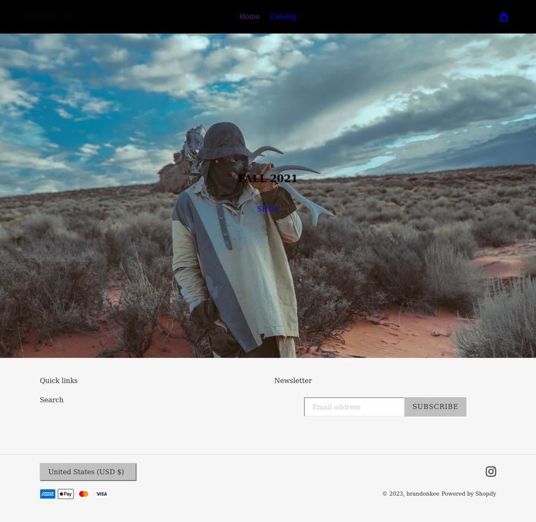Click the Mastercard payment icon
The height and width of the screenshot is (522, 536).
83,494
